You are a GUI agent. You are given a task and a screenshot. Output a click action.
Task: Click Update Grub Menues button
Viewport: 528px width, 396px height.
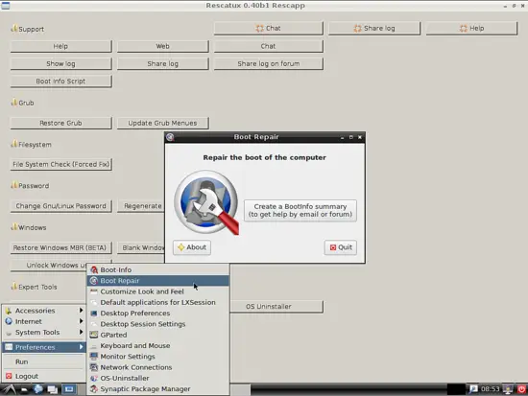point(162,123)
